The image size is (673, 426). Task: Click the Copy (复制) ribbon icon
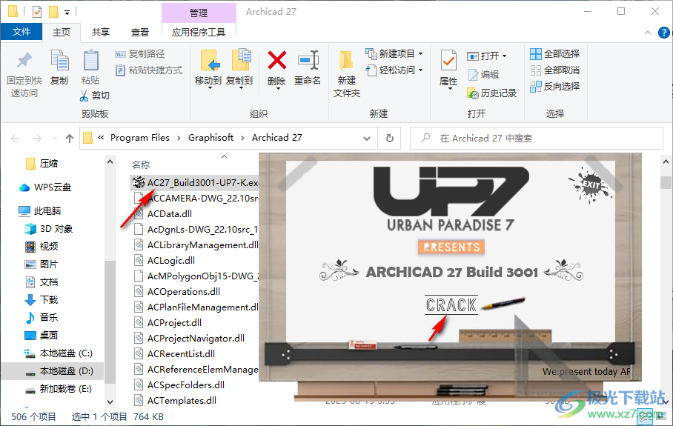point(59,61)
